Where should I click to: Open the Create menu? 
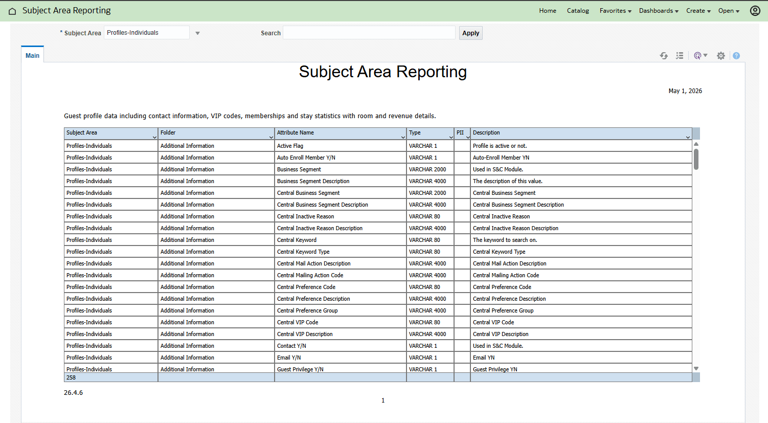tap(698, 11)
